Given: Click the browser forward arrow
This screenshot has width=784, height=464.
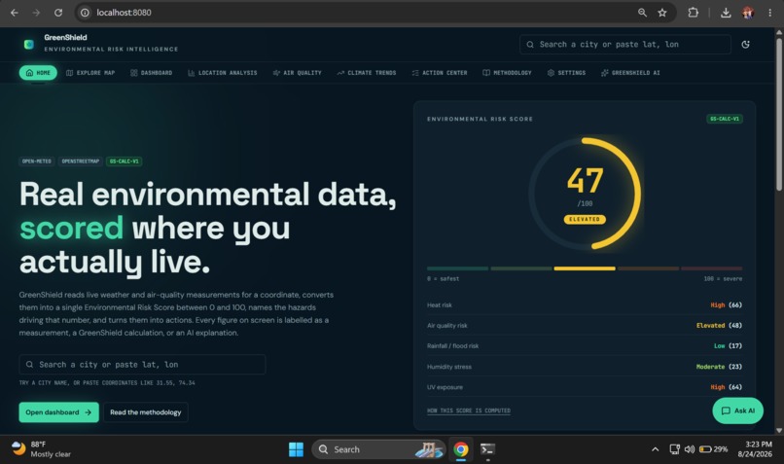Looking at the screenshot, I should [36, 13].
